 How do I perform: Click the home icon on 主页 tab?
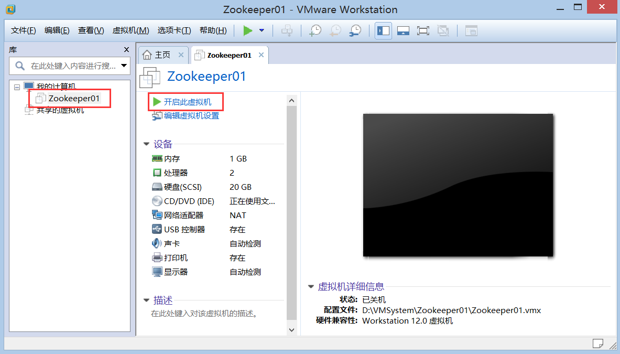click(147, 55)
